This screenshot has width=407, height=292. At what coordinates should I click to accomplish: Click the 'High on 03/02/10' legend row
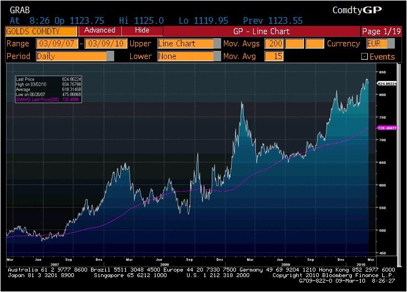point(49,84)
